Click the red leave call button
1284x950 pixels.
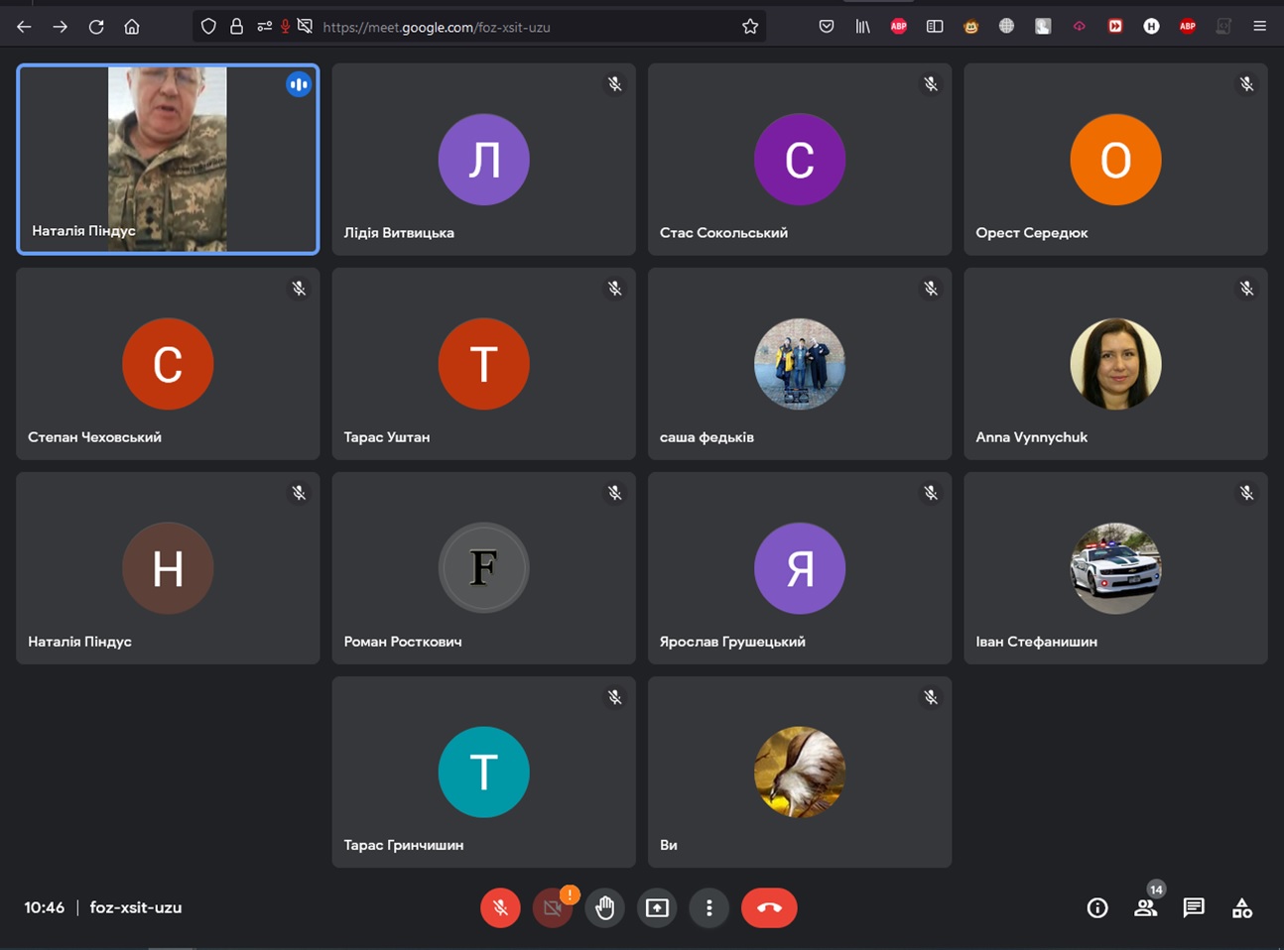[x=768, y=907]
